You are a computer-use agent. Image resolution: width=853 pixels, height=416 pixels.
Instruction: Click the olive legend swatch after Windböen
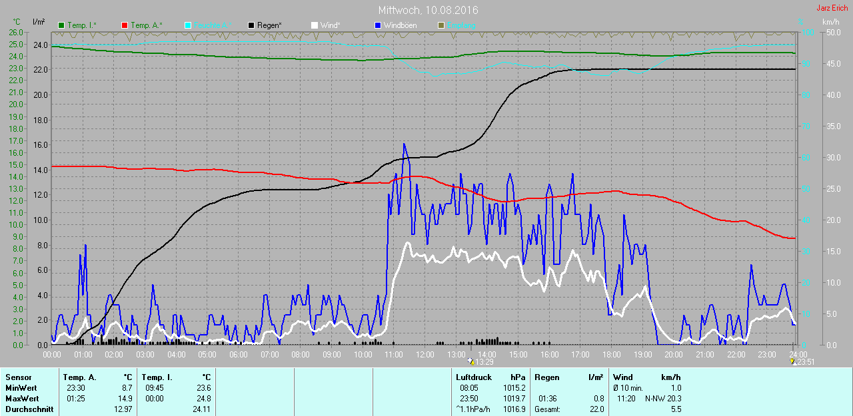pyautogui.click(x=440, y=25)
